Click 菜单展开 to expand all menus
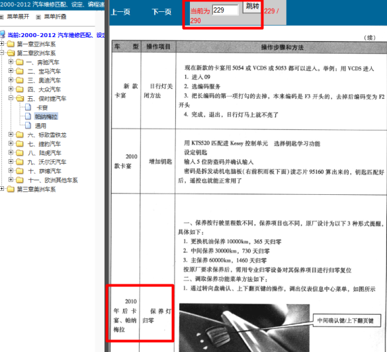387x352 pixels. 18,17
